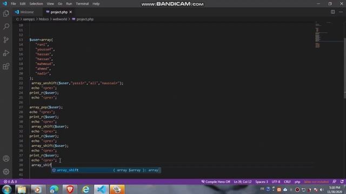
Task: Click the orange app icon on taskbar
Action: [117, 189]
